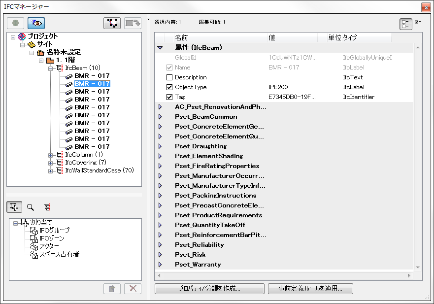
Task: Expand Pset_PackingInstructions property set
Action: click(160, 196)
